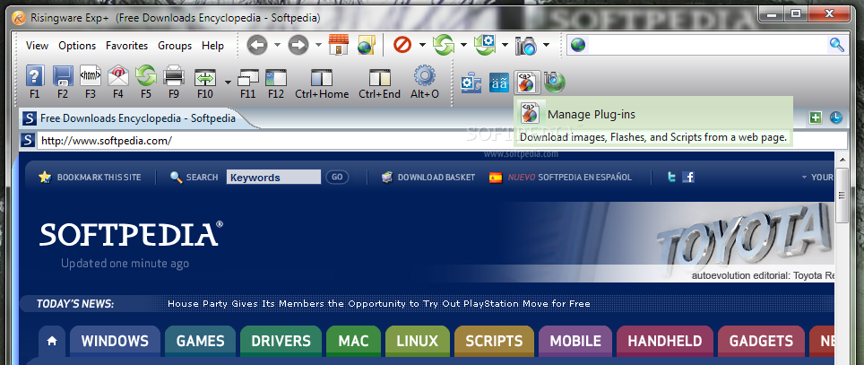Open the WINDOWS category tab on Softpedia
The image size is (864, 365).
tap(115, 342)
